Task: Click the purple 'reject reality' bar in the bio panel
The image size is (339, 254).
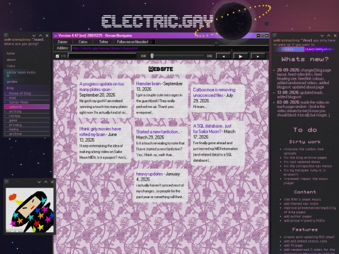Action: pyautogui.click(x=320, y=50)
